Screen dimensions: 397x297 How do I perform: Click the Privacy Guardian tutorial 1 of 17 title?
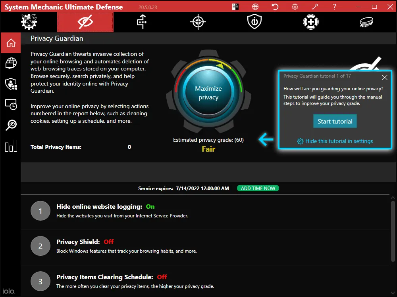tap(317, 76)
